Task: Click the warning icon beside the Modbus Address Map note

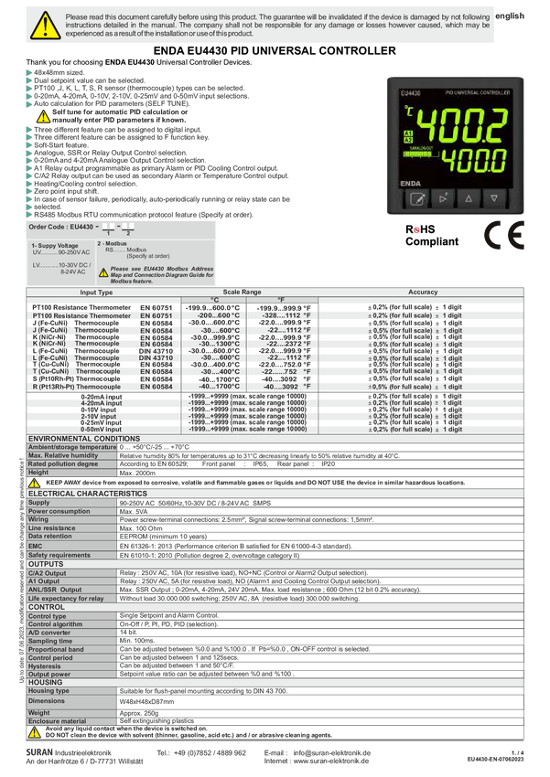Action: 103,272
